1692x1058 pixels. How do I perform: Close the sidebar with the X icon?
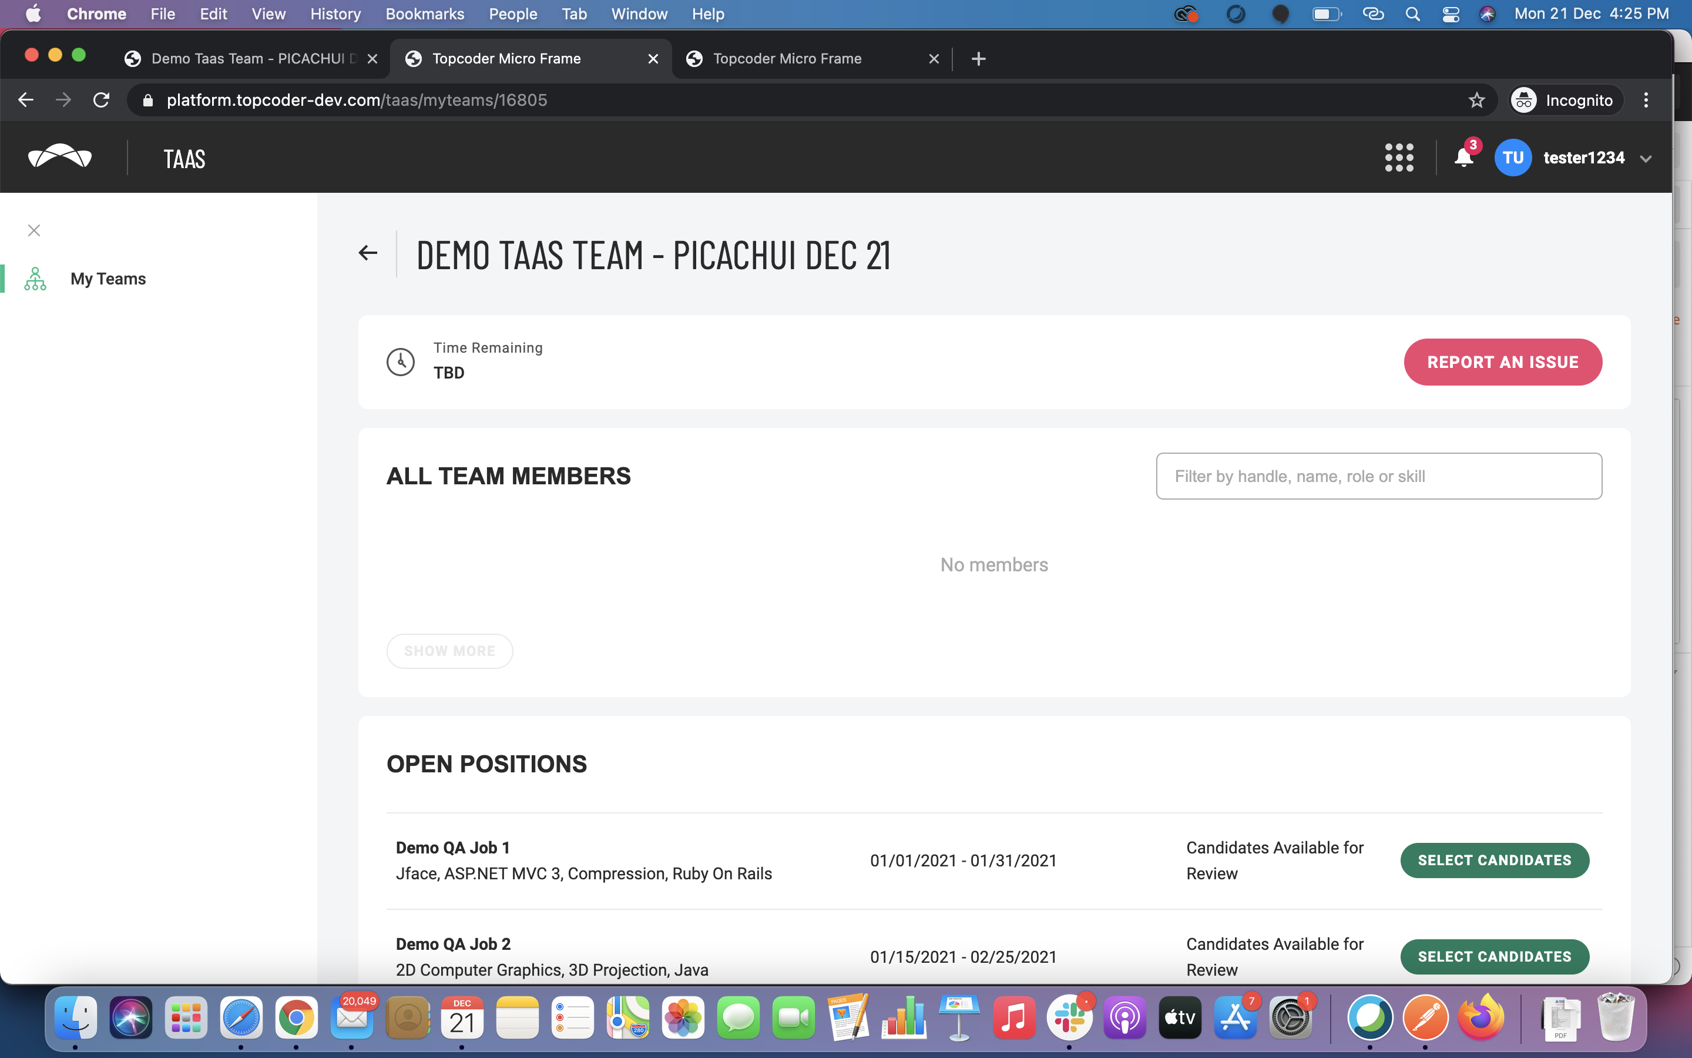pyautogui.click(x=33, y=230)
